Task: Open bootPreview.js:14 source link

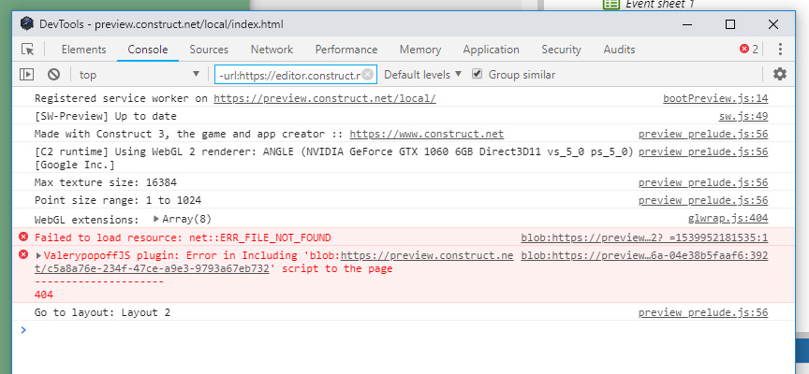Action: pos(715,98)
